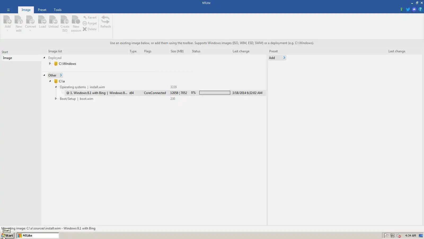Click the Add image toolbar icon
The image size is (424, 239).
7,20
